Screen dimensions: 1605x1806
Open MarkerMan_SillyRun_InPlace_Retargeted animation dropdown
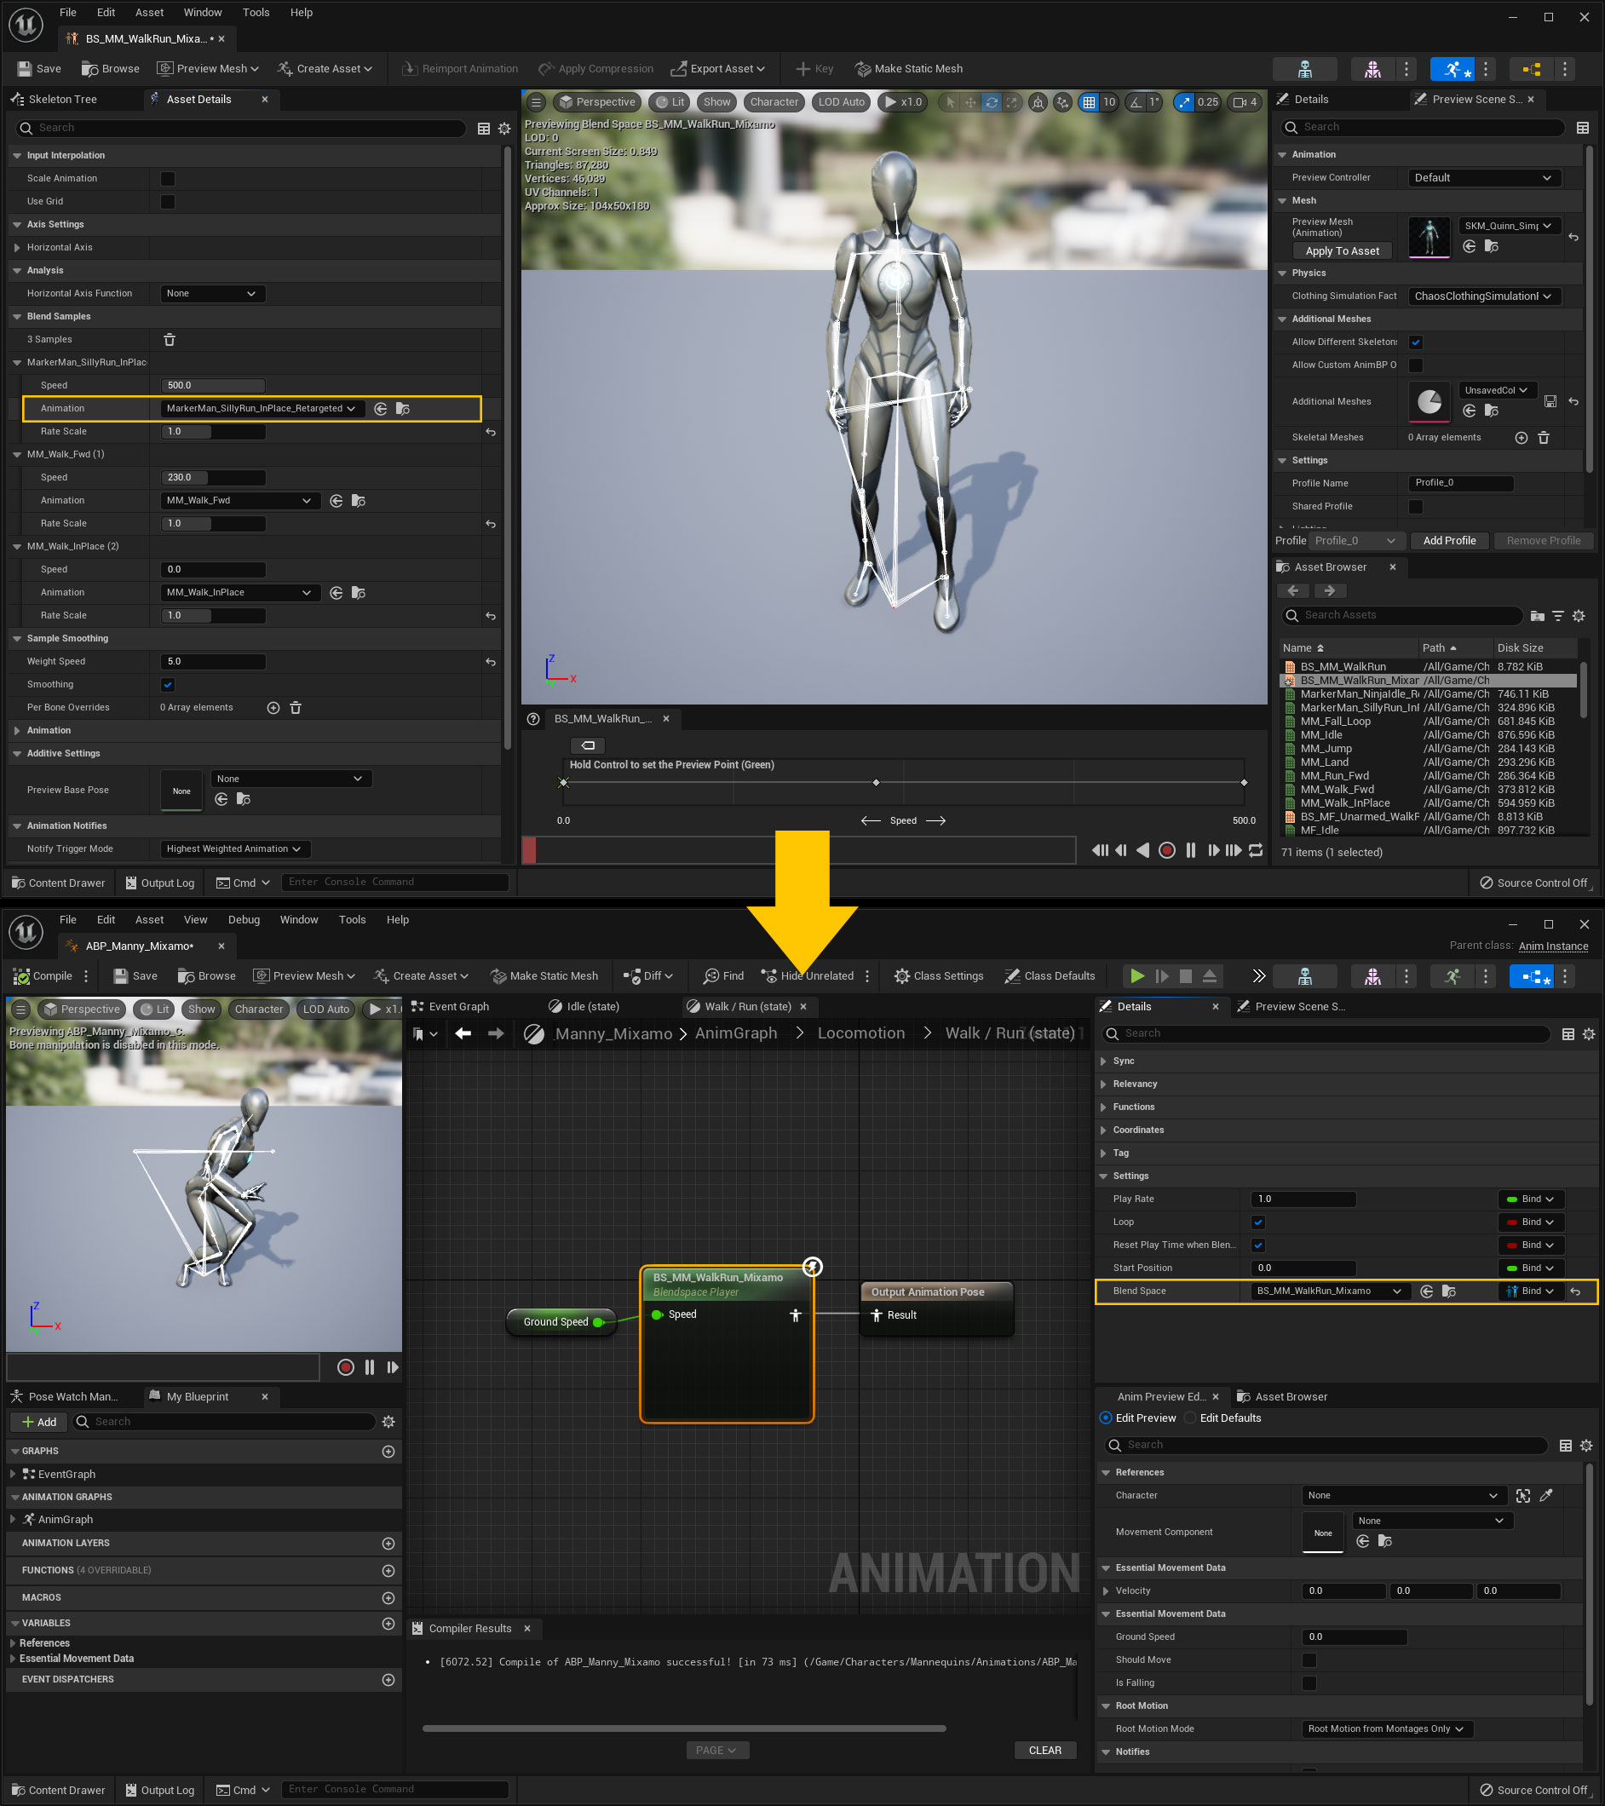click(261, 409)
